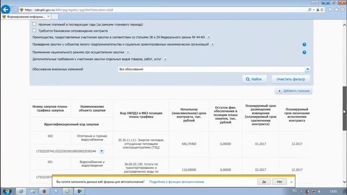Viewport: 347px width, 195px height.
Task: Check Наличие платежей в последующие годы box
Action: tap(34, 24)
